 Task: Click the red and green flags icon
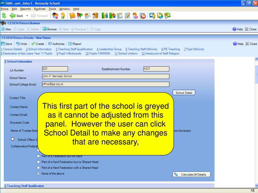[x=80, y=16]
